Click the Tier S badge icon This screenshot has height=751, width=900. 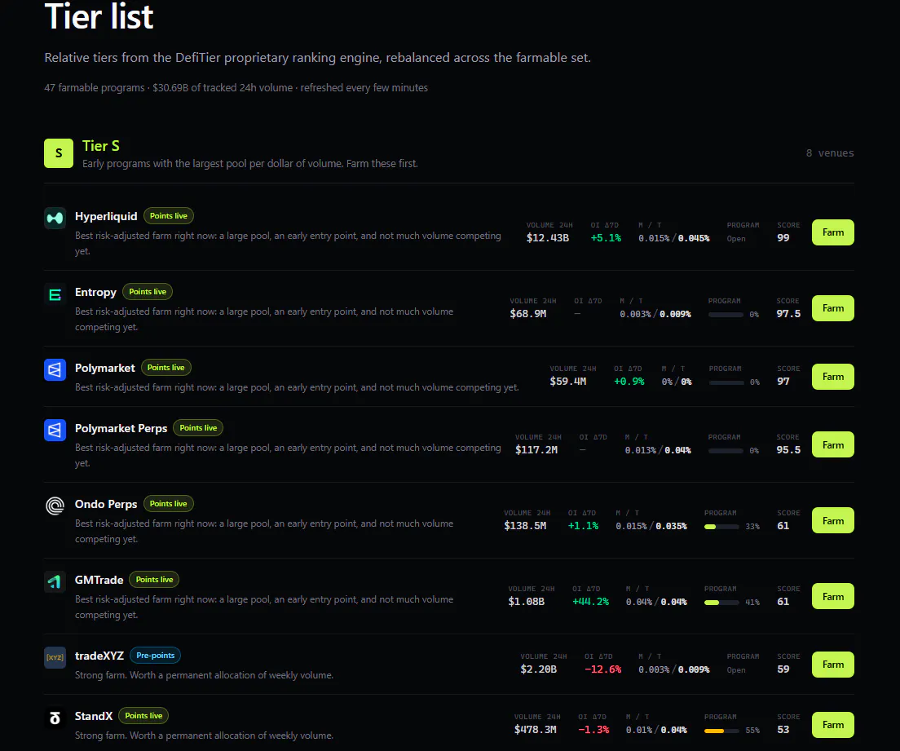(x=59, y=153)
